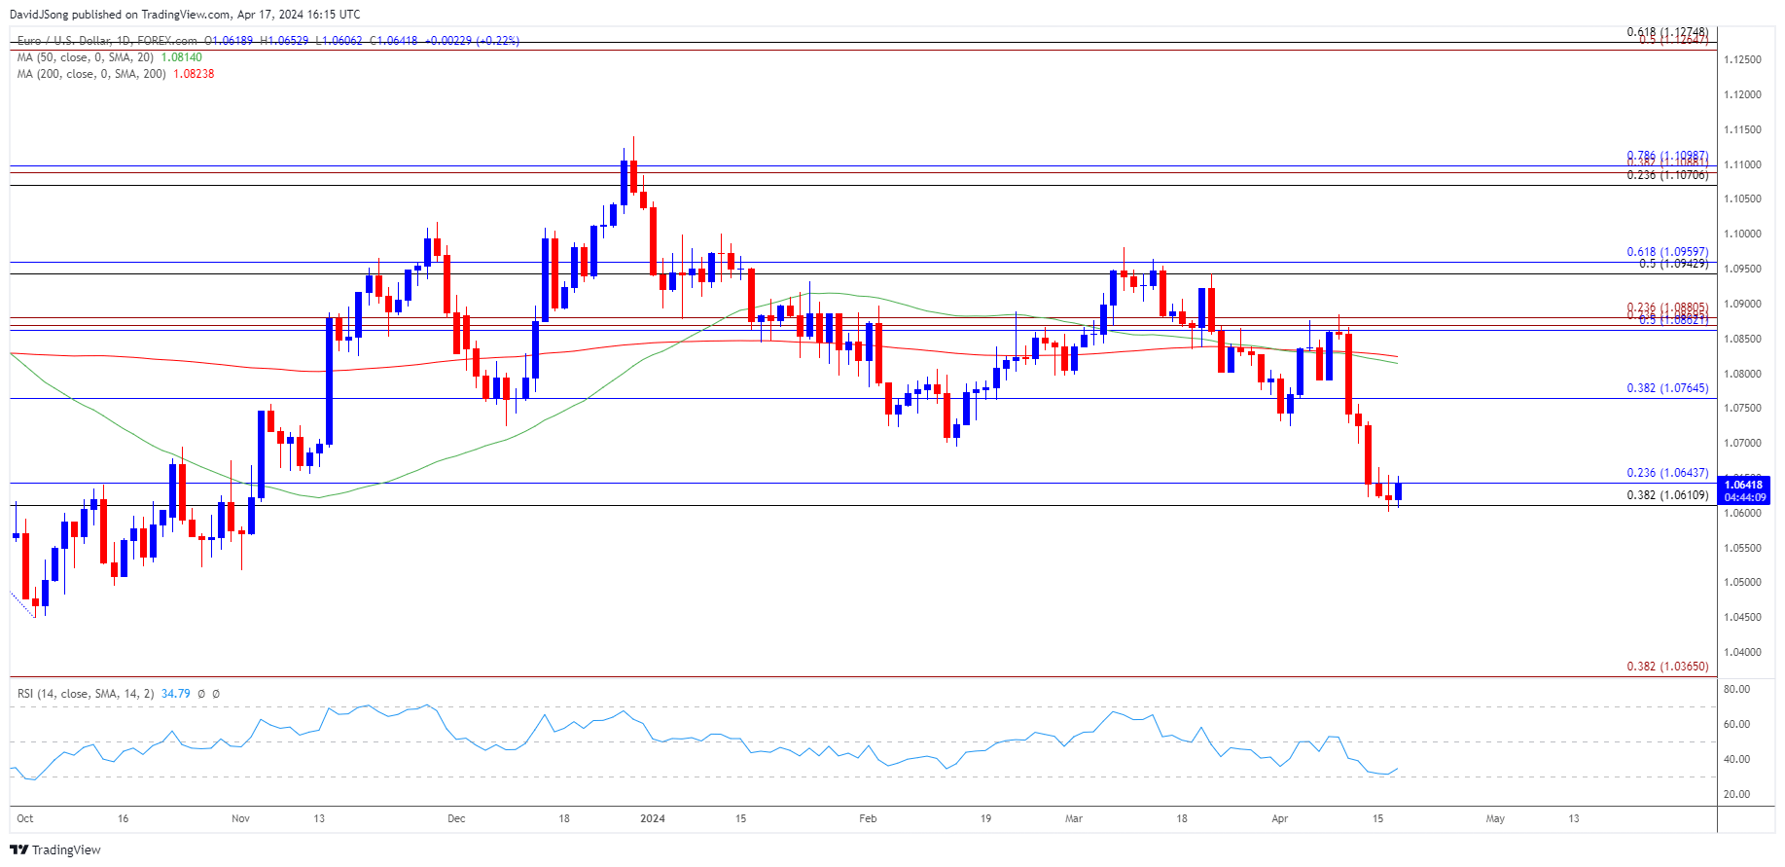
Task: Click the +0.00229 (+0.22%) change value
Action: [472, 41]
